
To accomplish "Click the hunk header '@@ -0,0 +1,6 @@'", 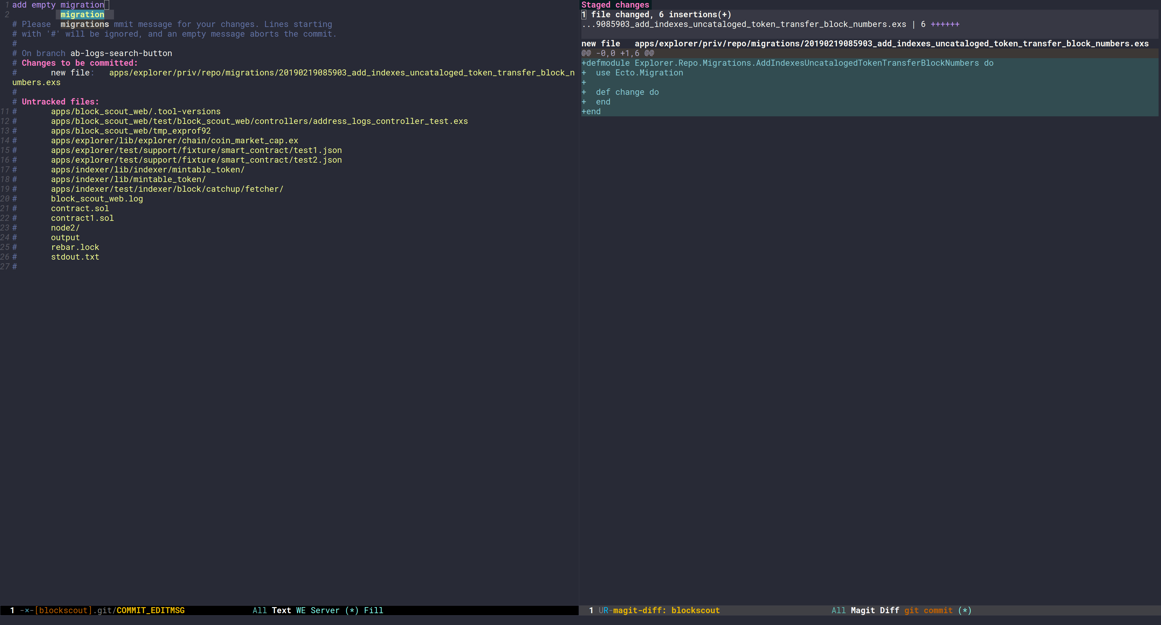I will (x=617, y=53).
